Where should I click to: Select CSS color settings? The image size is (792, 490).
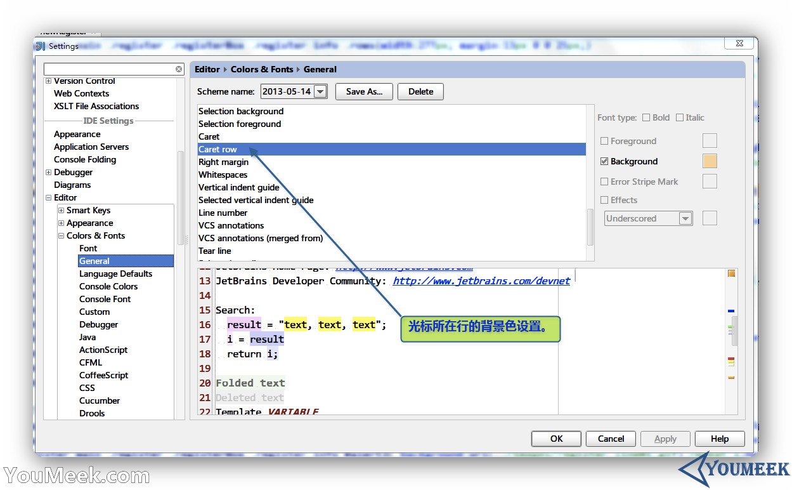click(x=87, y=388)
